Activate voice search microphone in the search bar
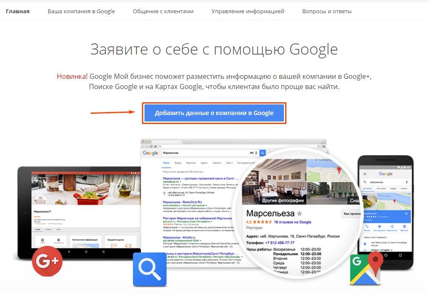 pyautogui.click(x=256, y=153)
